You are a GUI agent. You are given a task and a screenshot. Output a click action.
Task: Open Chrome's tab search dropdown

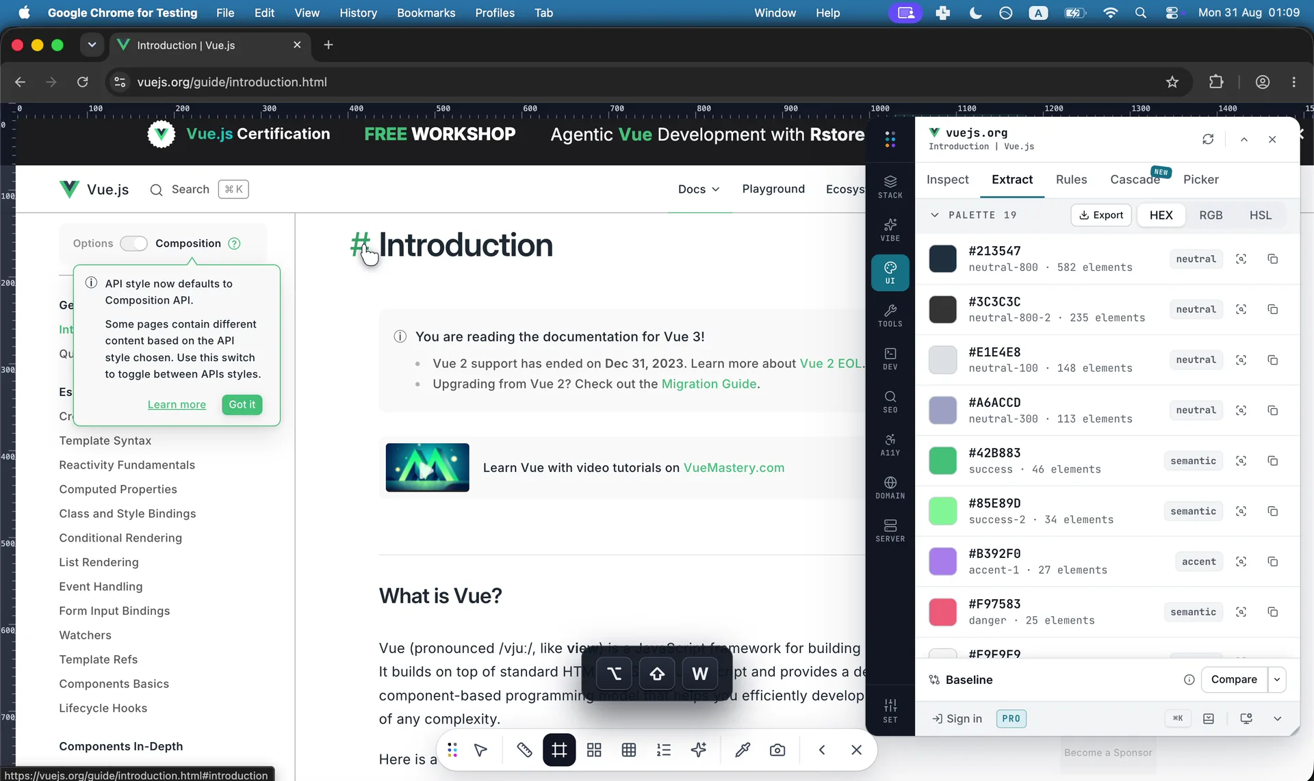click(92, 45)
